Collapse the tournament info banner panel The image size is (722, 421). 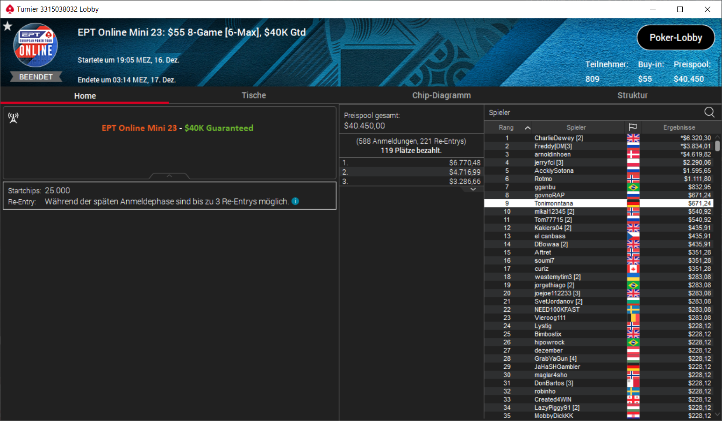coord(169,176)
